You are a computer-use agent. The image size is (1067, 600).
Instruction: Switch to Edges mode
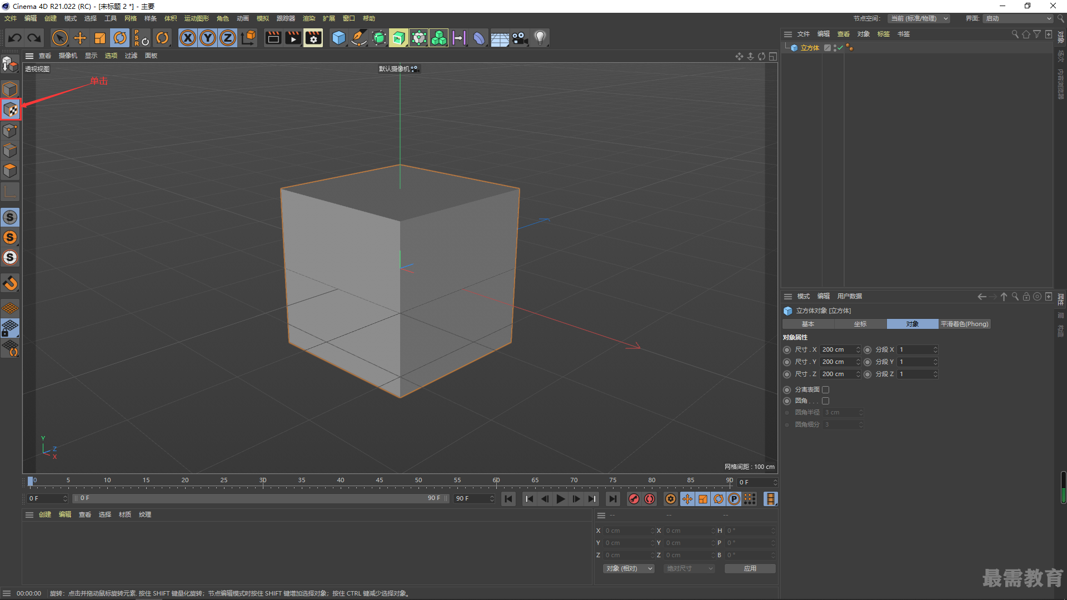10,151
